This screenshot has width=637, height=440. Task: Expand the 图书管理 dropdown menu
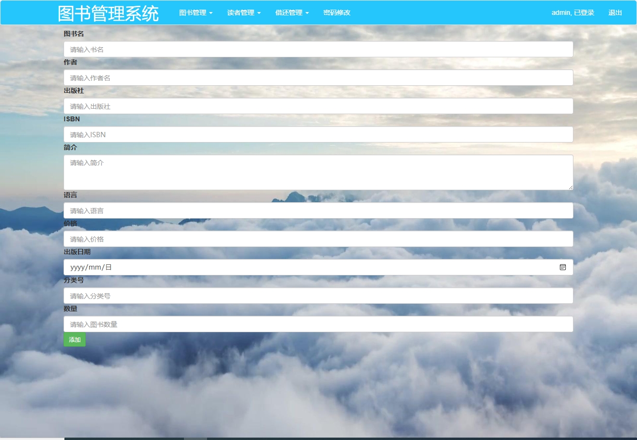[x=195, y=13]
